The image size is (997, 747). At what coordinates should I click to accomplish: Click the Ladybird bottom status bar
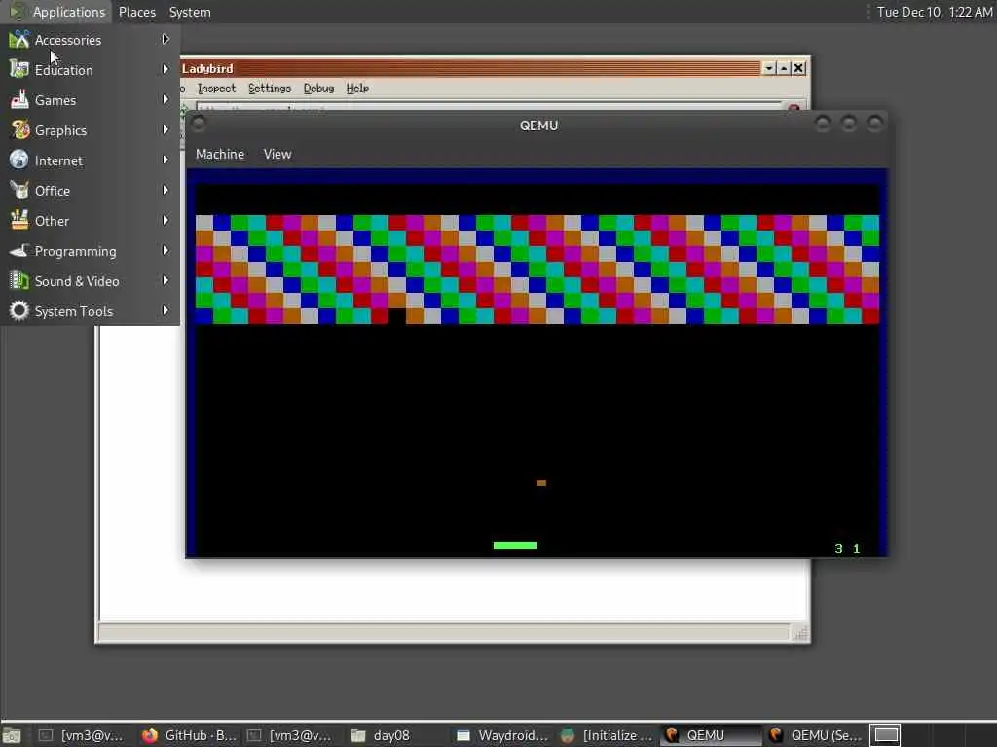click(443, 632)
